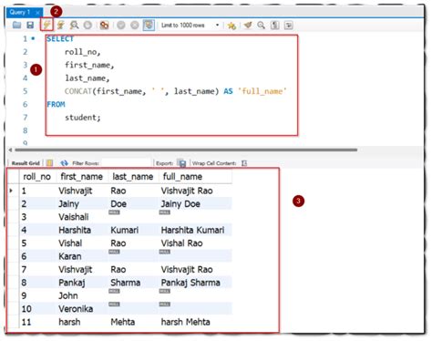432x341 pixels.
Task: Open a SQL script file using folder icon
Action: [x=17, y=25]
